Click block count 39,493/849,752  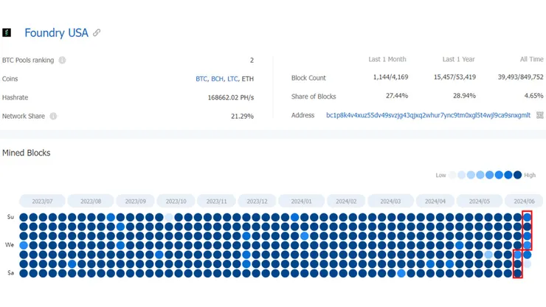coord(521,77)
